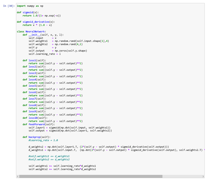Click 'self.weights1 += self.learning_rate*d_weights1' line
The image size is (208, 180).
(x=62, y=166)
